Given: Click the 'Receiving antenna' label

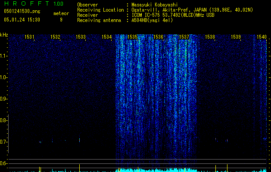Looking at the screenshot, I should [99, 20].
